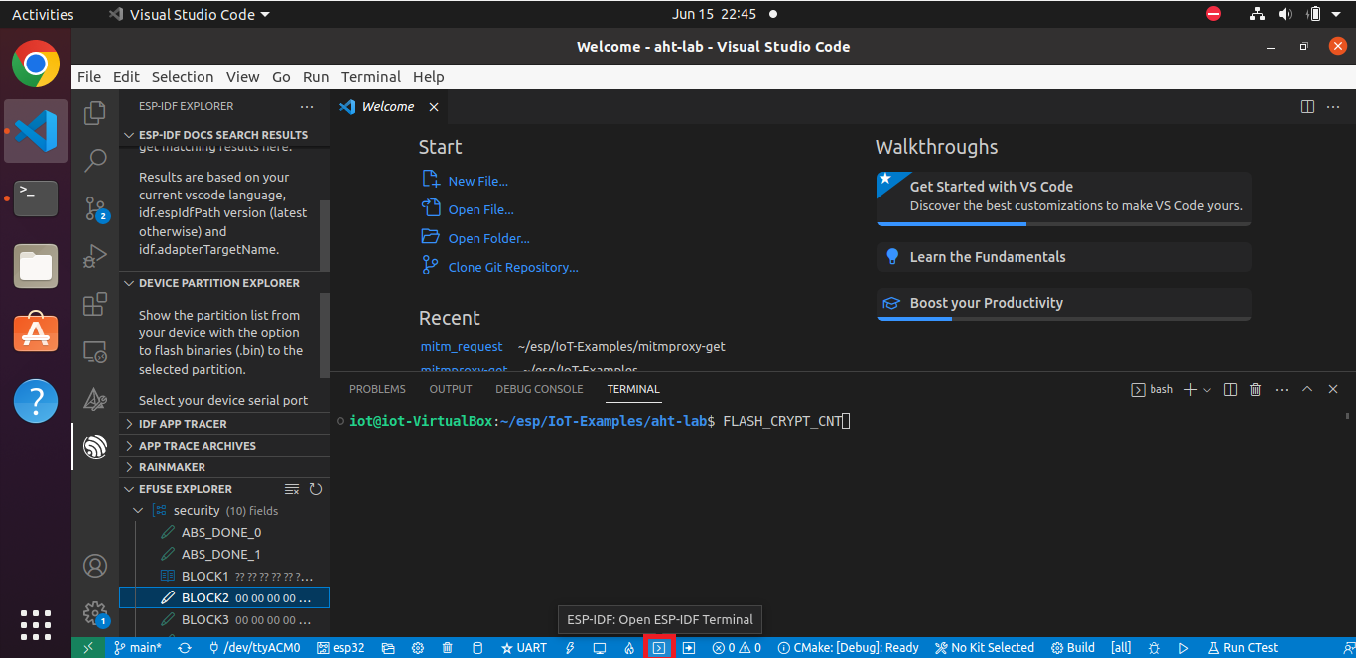1356x658 pixels.
Task: Click the ESP-IDF Monitor device icon
Action: click(600, 648)
